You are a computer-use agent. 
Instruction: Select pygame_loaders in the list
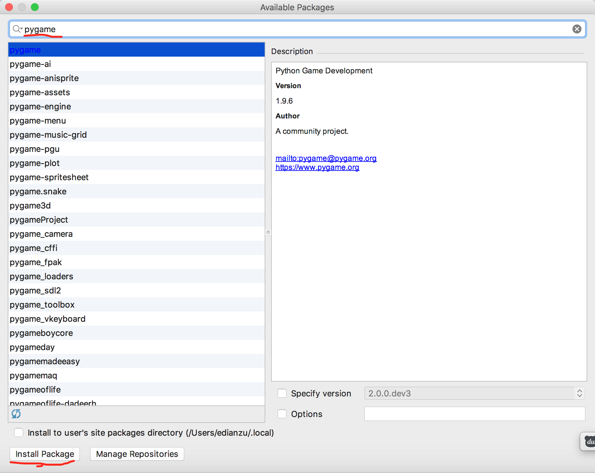pyautogui.click(x=137, y=276)
